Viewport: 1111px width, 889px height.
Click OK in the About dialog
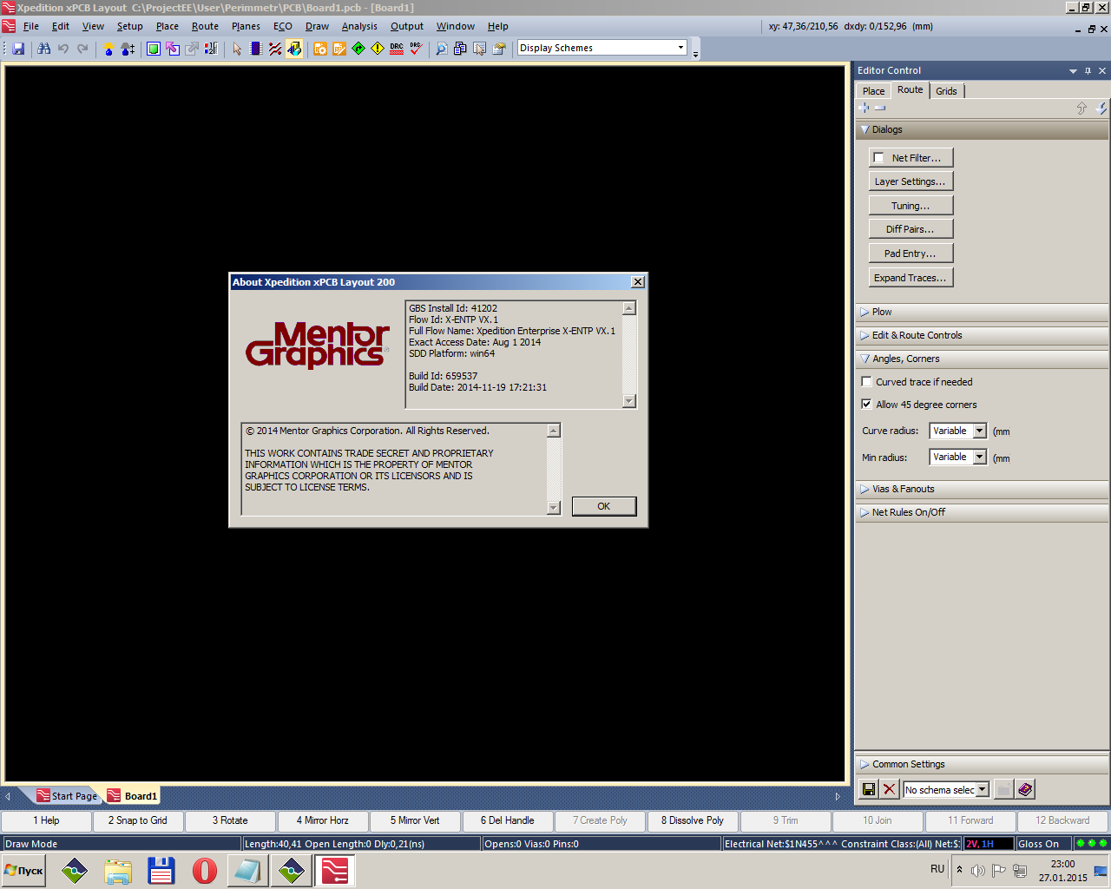(604, 506)
